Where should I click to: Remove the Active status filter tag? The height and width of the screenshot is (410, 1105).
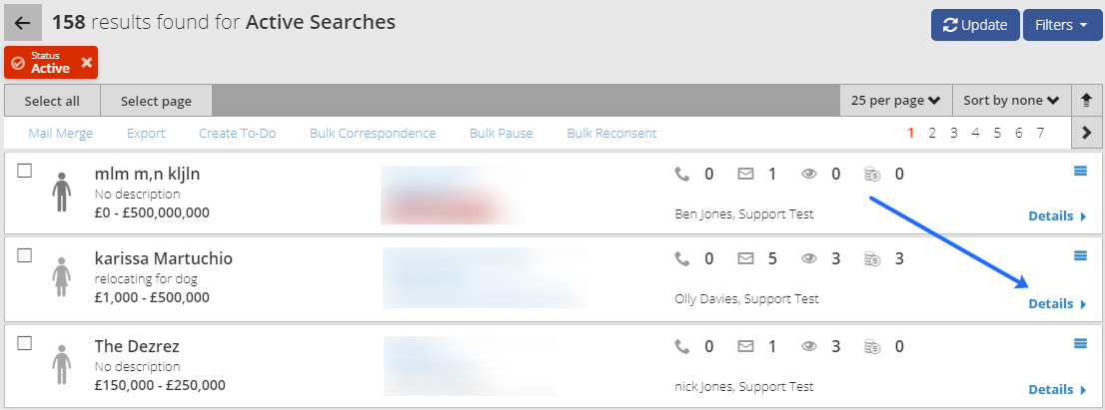[87, 63]
